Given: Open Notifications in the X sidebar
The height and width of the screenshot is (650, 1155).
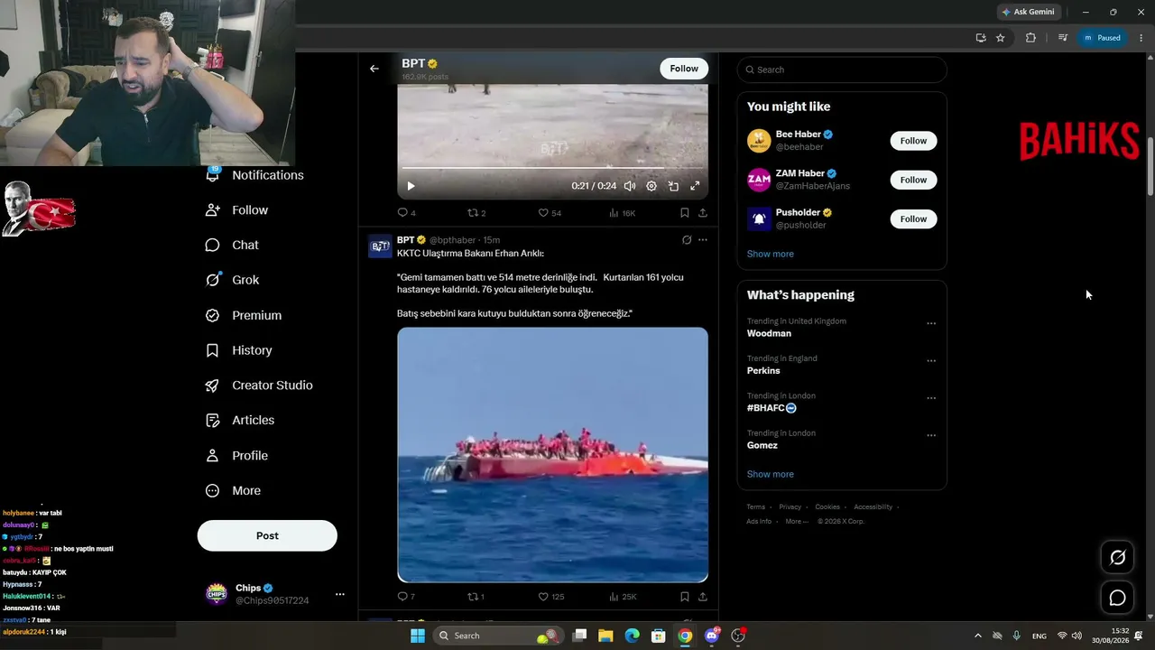Looking at the screenshot, I should 255,175.
